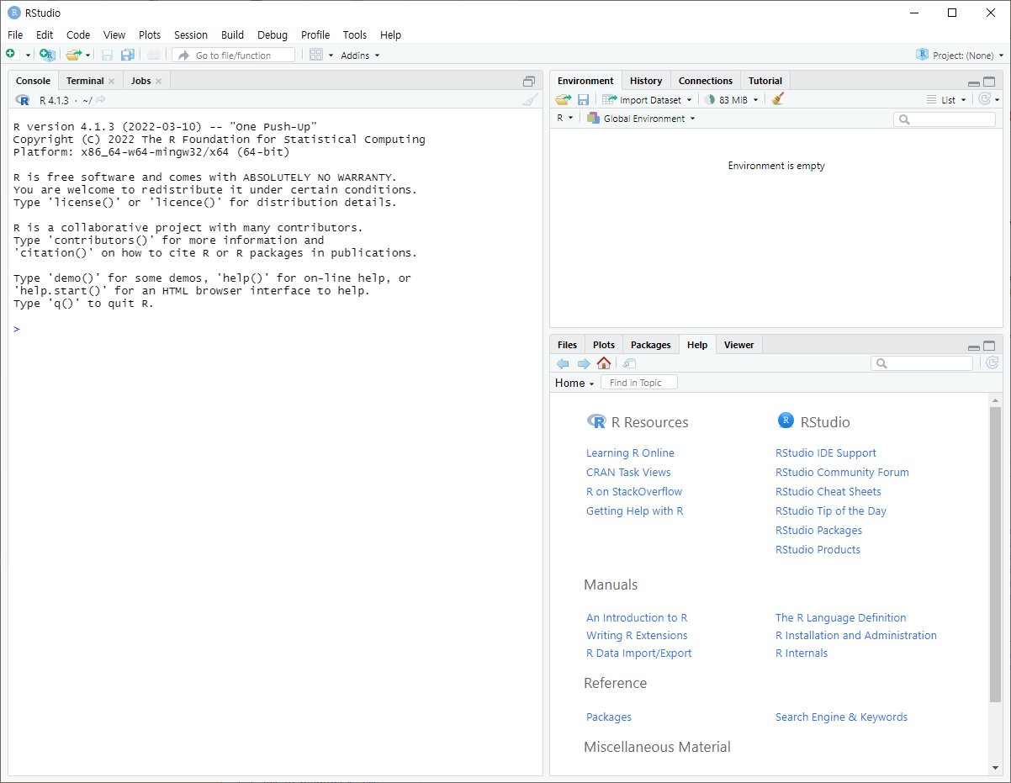This screenshot has width=1011, height=783.
Task: Open the File menu
Action: tap(15, 34)
